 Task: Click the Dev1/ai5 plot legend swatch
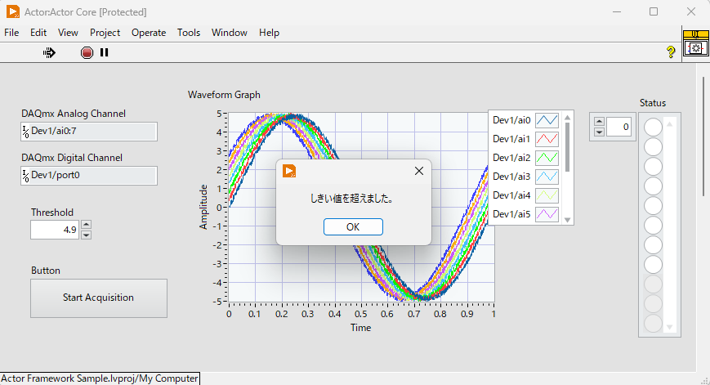point(547,214)
